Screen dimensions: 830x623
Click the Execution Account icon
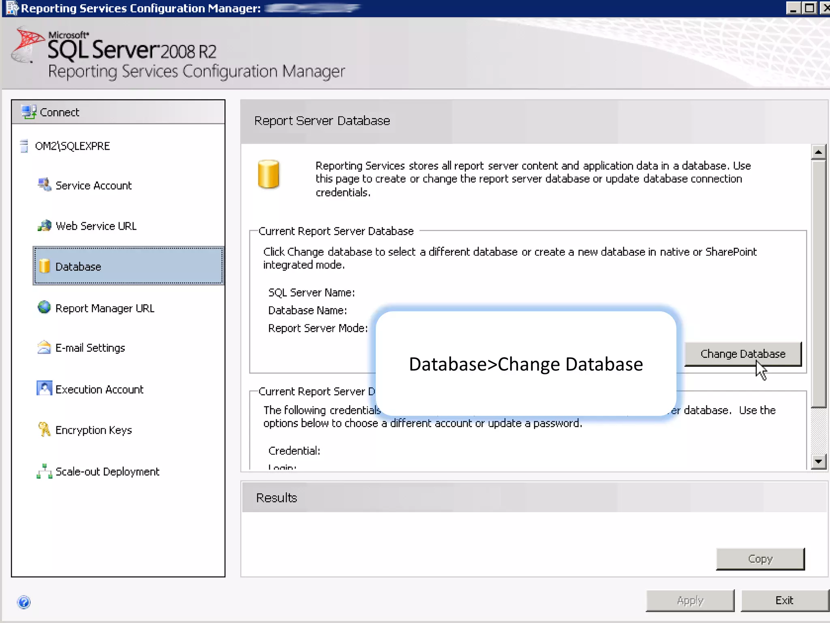tap(44, 388)
